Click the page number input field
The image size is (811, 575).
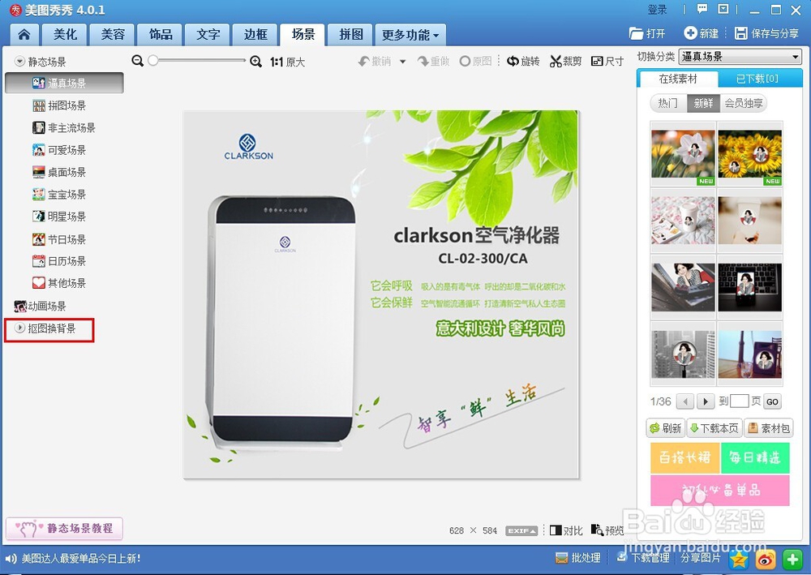click(x=739, y=401)
